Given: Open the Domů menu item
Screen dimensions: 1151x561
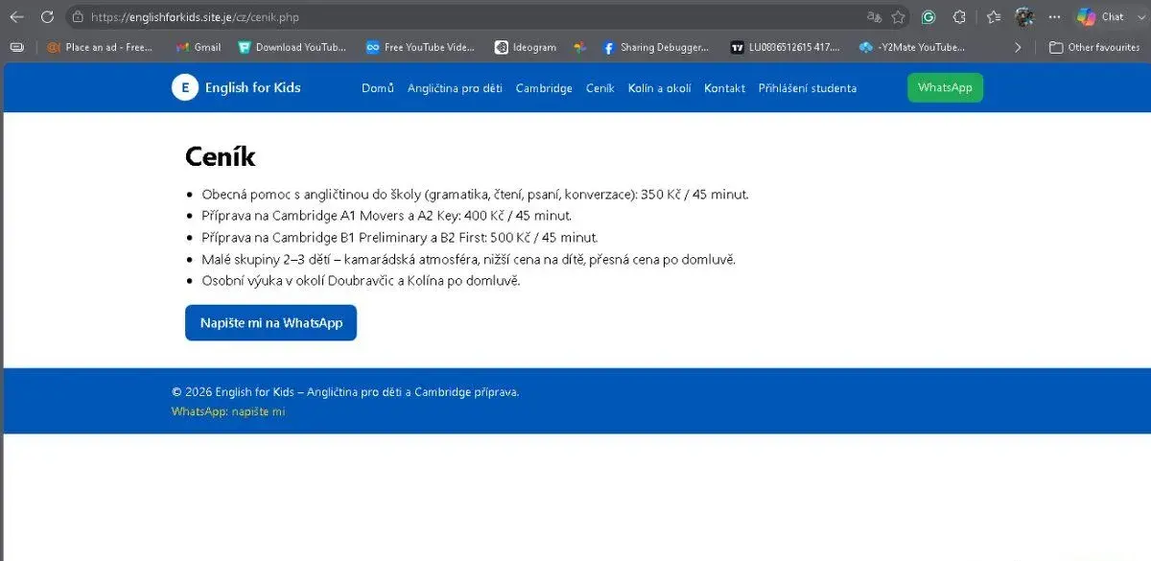Looking at the screenshot, I should click(378, 88).
